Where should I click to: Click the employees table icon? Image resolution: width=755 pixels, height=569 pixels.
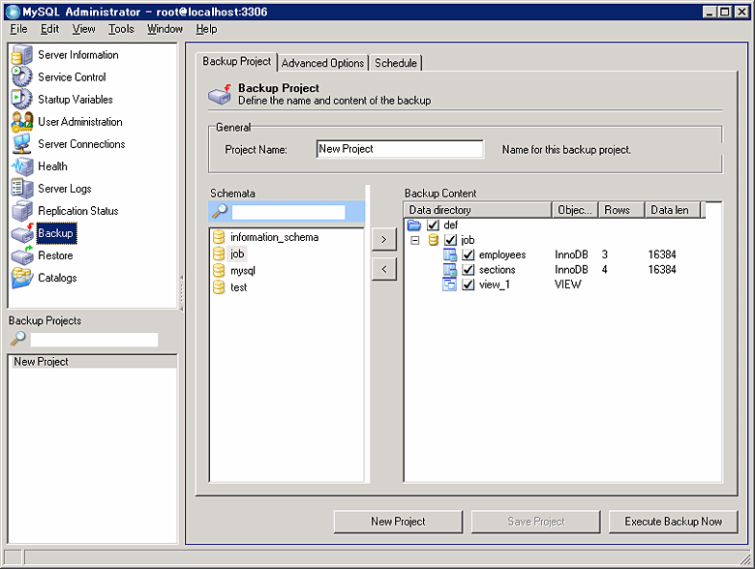click(450, 255)
